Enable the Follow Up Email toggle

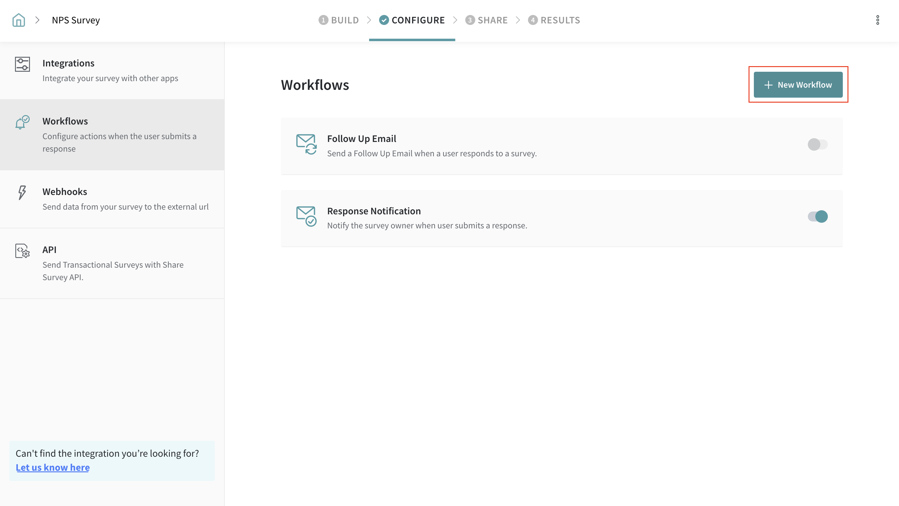click(x=817, y=144)
